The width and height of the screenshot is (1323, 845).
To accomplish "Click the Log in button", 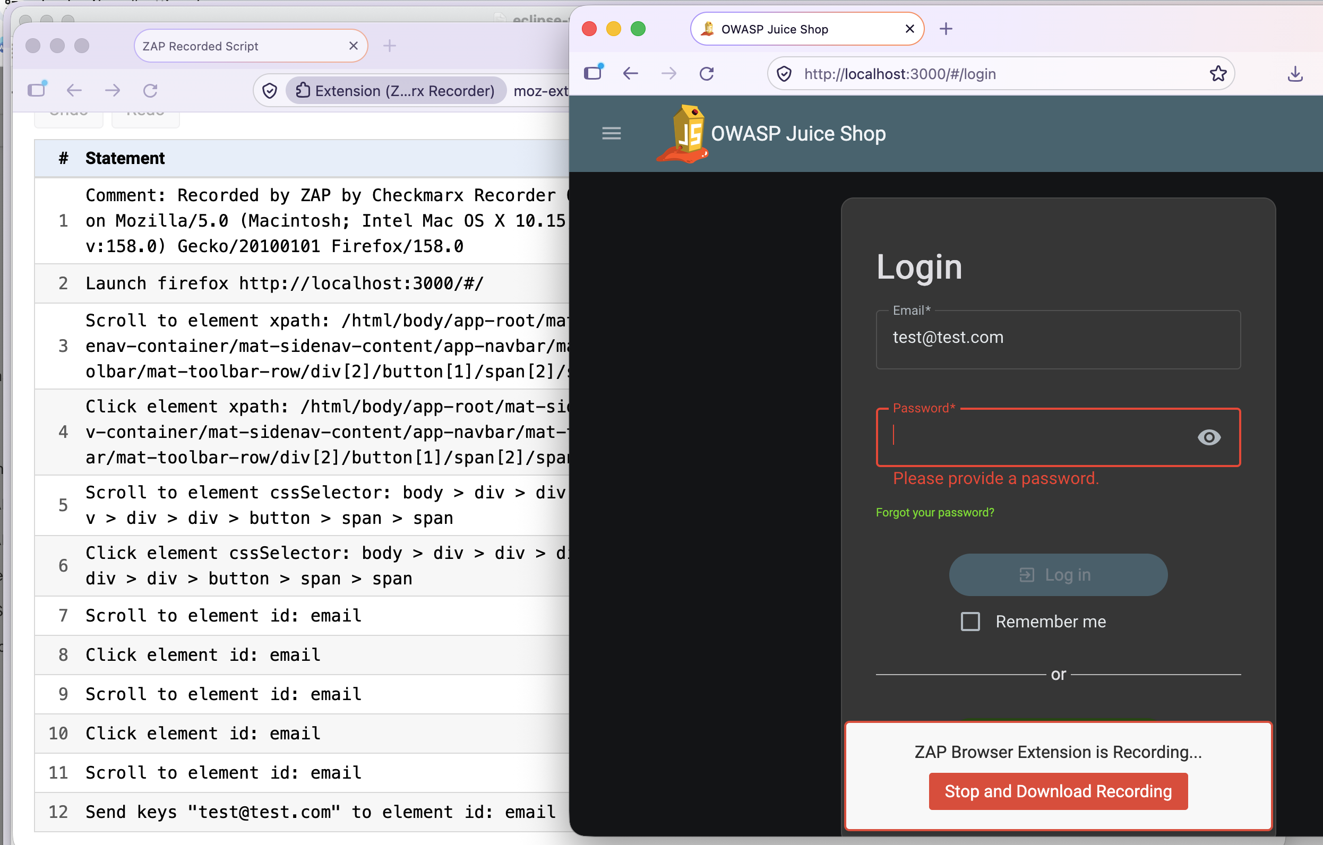I will tap(1058, 575).
